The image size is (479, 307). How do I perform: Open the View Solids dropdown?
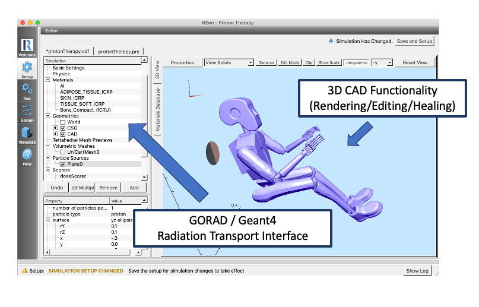click(x=229, y=62)
